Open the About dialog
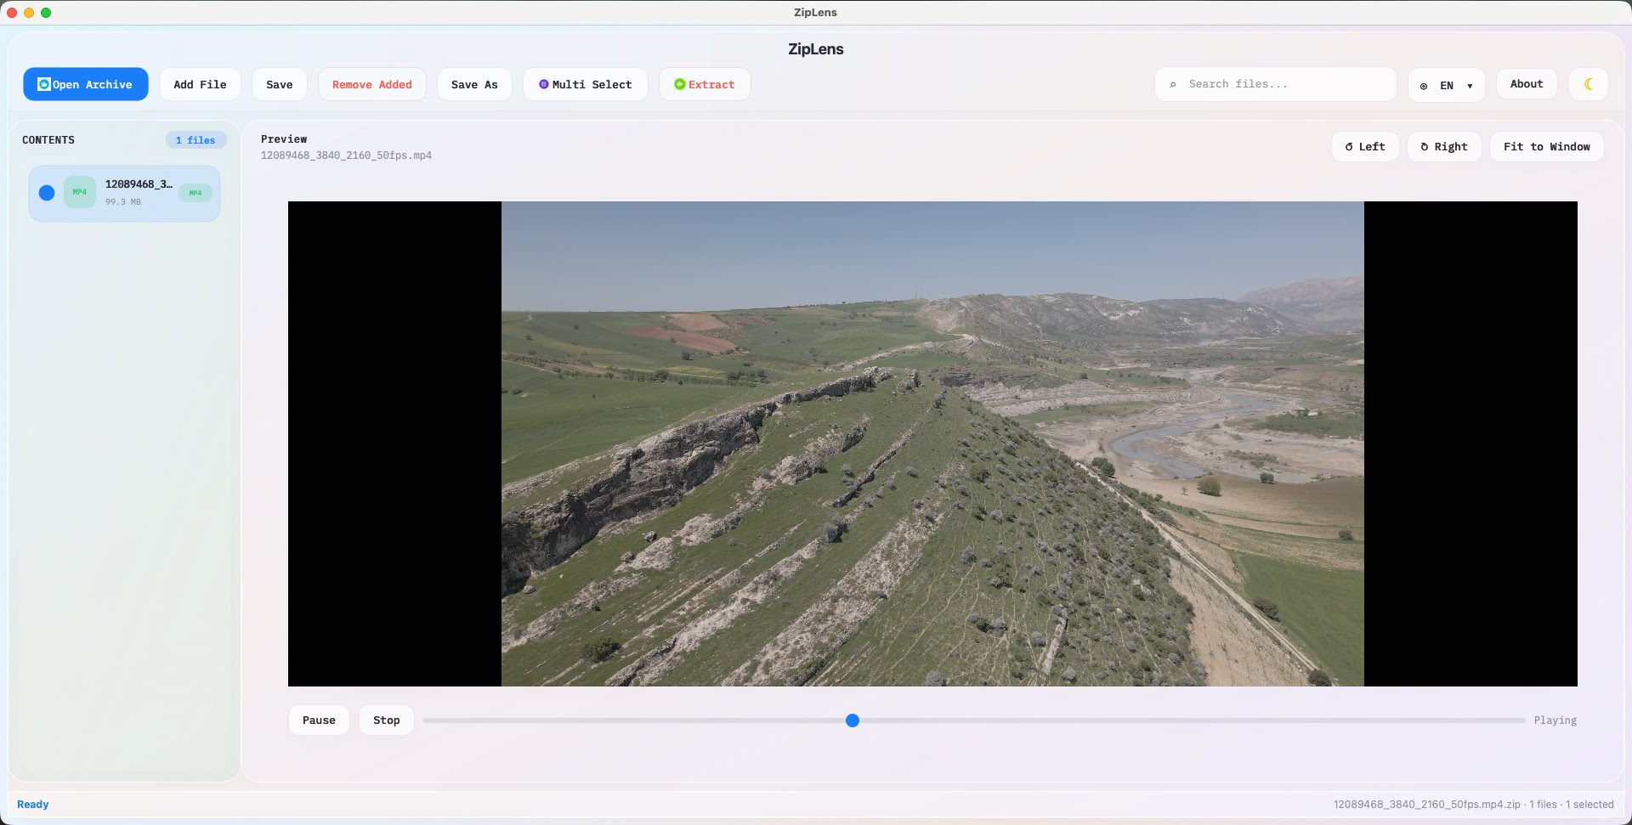1632x825 pixels. pyautogui.click(x=1527, y=83)
